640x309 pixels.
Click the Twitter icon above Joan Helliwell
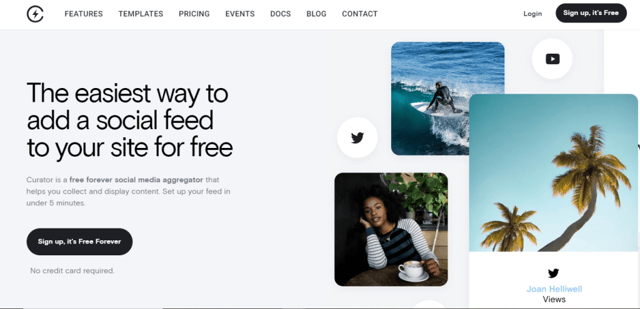(554, 273)
